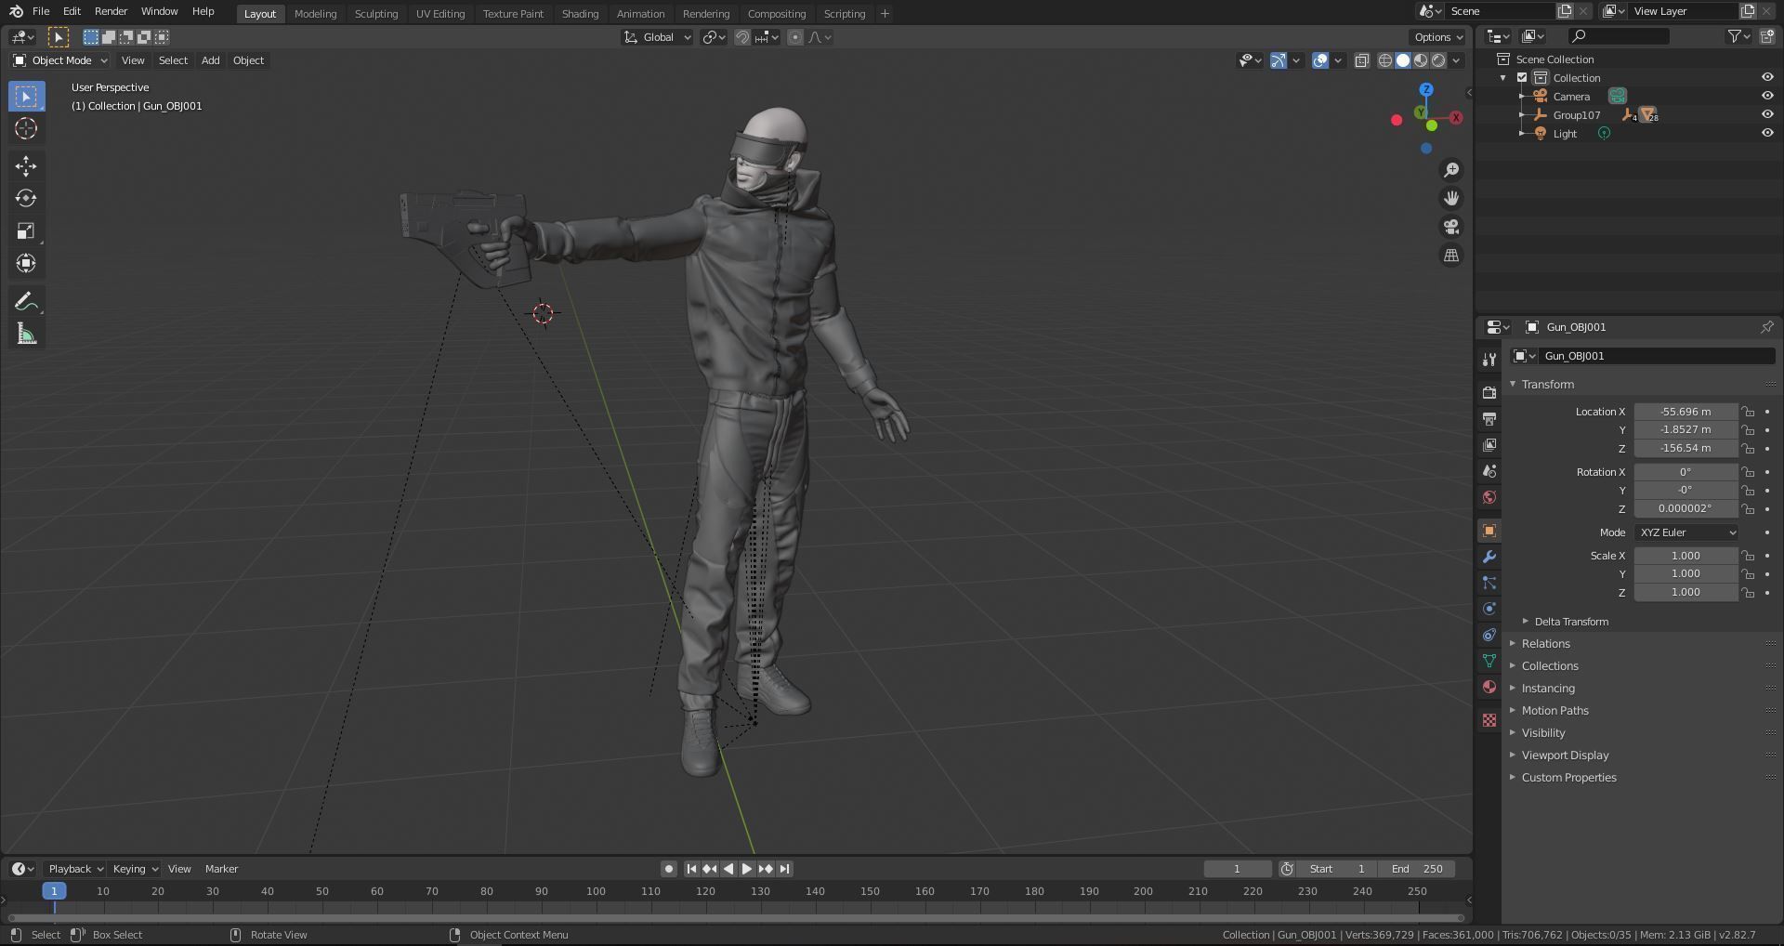1784x946 pixels.
Task: Open the Material properties tab
Action: tap(1489, 687)
